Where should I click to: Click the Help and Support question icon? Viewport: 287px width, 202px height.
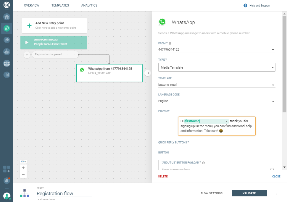pos(245,6)
